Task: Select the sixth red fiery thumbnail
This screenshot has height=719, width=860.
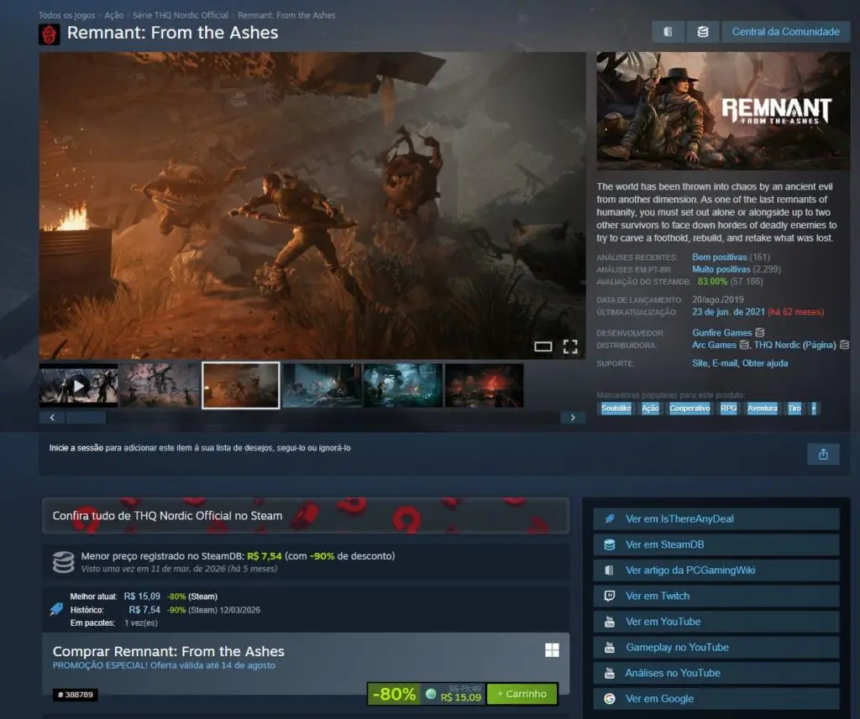Action: tap(485, 385)
